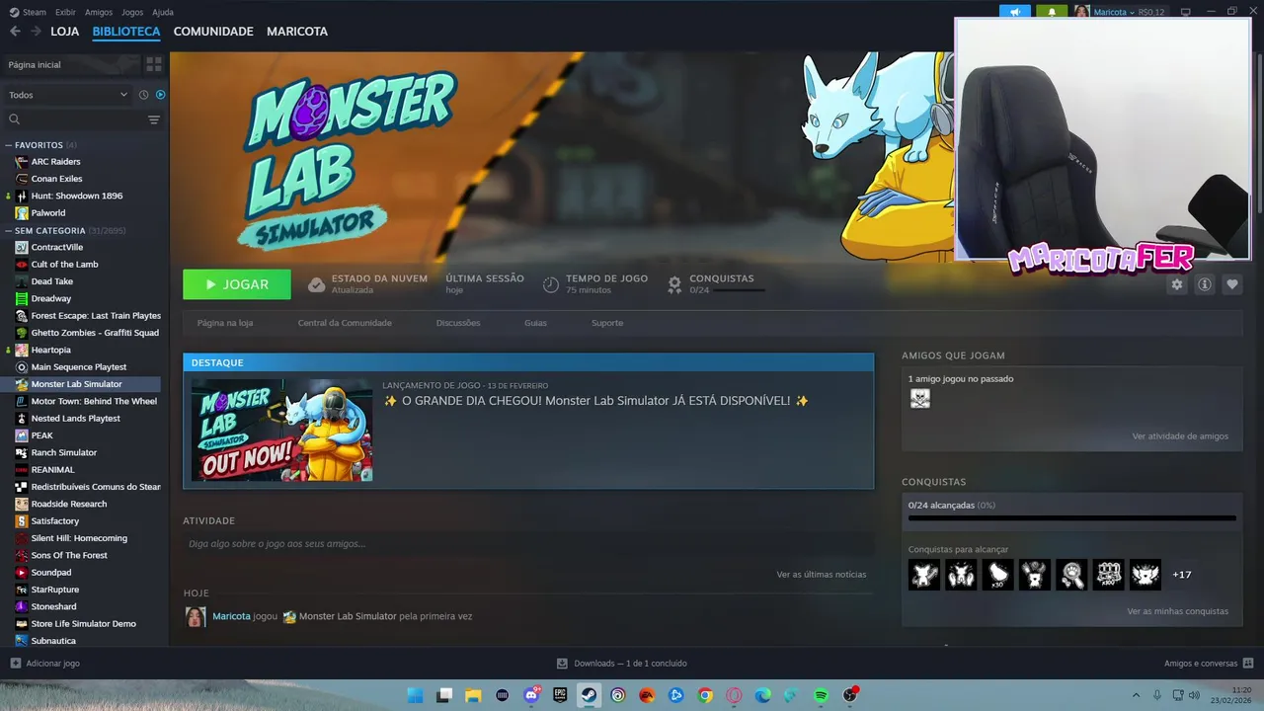The width and height of the screenshot is (1264, 711).
Task: Open the MARICOTA profile tab
Action: (297, 32)
